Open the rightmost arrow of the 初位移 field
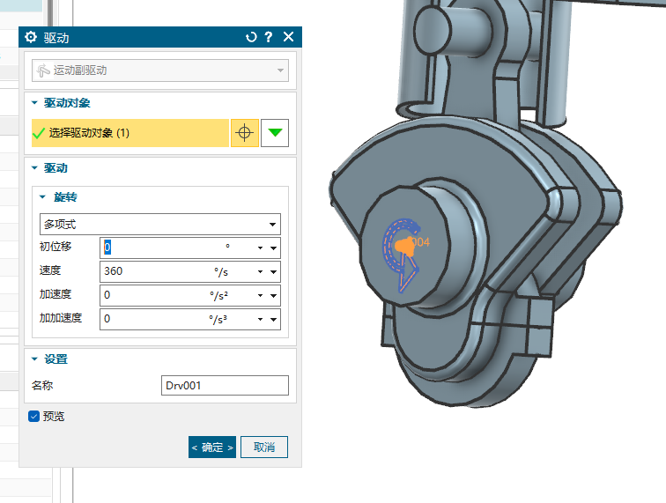Screen dimensions: 666x503 [x=274, y=248]
